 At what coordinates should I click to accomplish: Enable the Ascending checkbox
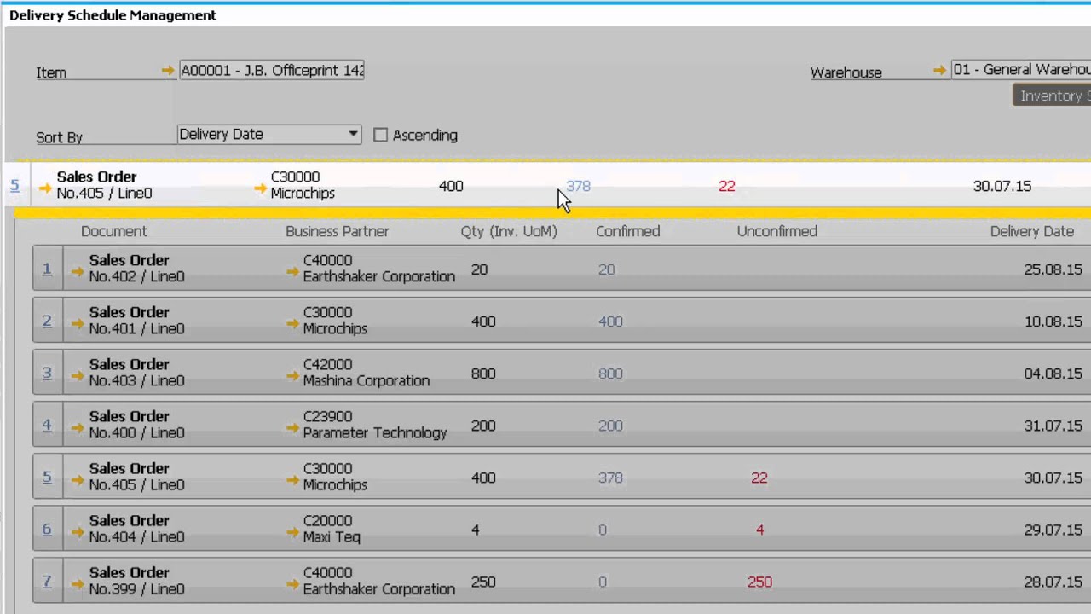380,135
